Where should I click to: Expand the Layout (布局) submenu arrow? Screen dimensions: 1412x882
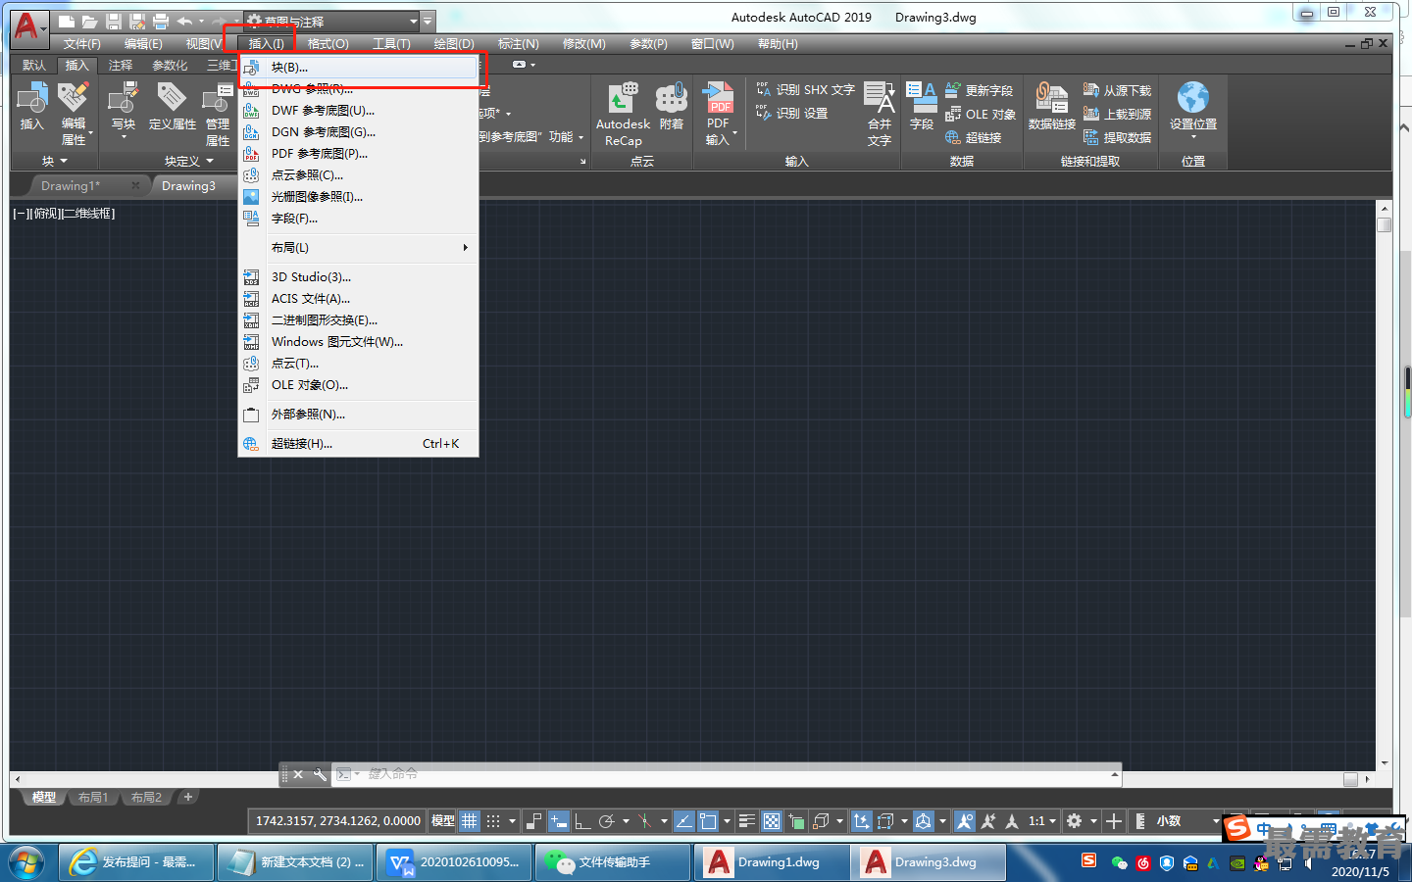coord(465,247)
